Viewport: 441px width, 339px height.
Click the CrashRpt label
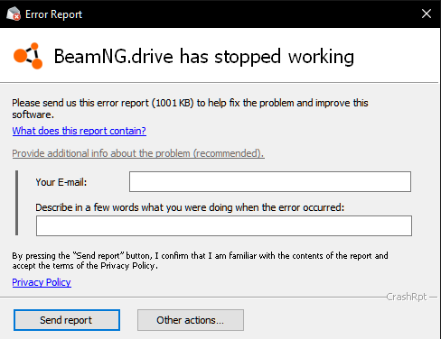(407, 297)
